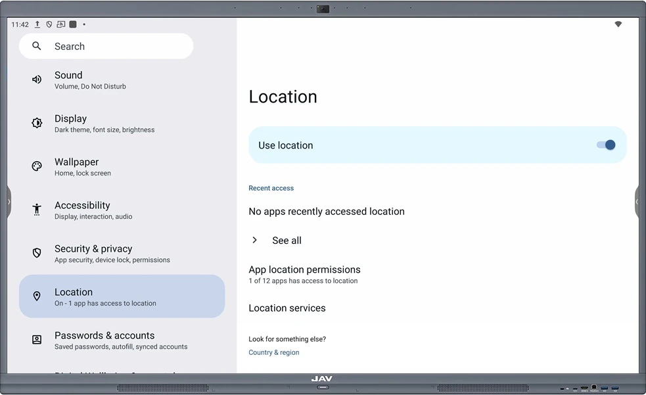Turn off the Use location switch
The image size is (646, 395).
(605, 145)
